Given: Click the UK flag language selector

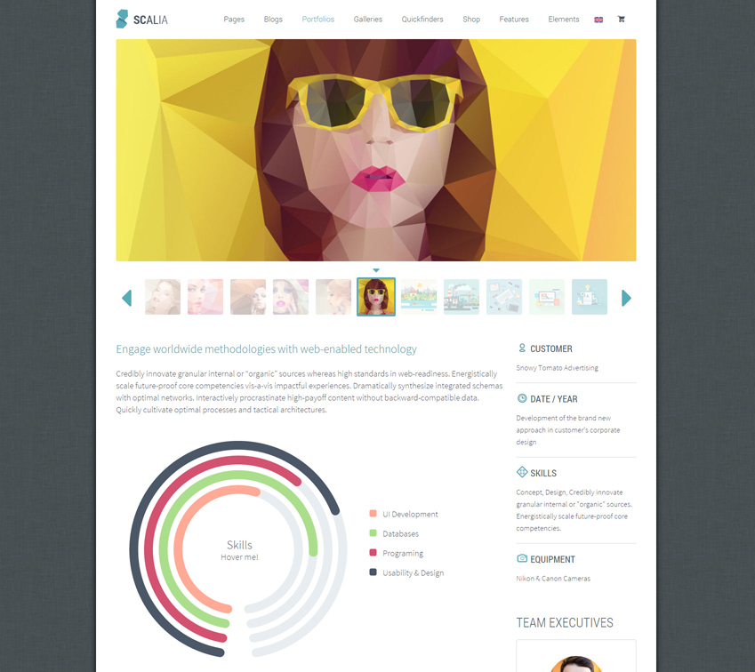Looking at the screenshot, I should (x=598, y=20).
